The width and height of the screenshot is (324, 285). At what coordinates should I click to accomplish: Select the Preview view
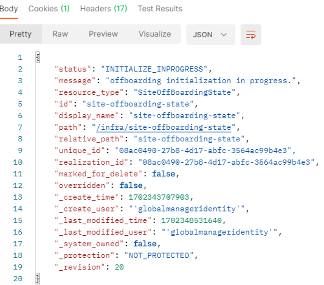coord(103,34)
